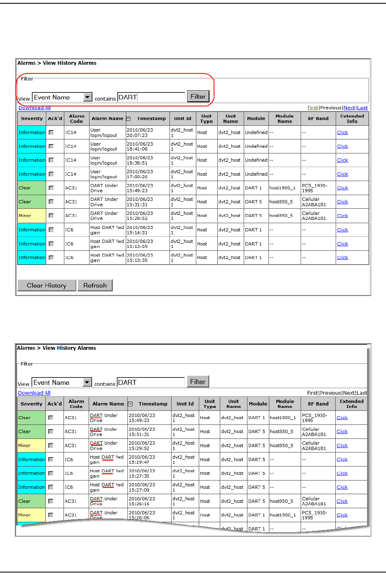Image resolution: width=386 pixels, height=575 pixels.
Task: Click the contains field in upper screenshot
Action: tap(151, 97)
